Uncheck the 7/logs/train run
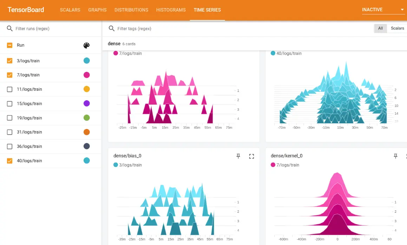The width and height of the screenshot is (407, 245). (9, 75)
